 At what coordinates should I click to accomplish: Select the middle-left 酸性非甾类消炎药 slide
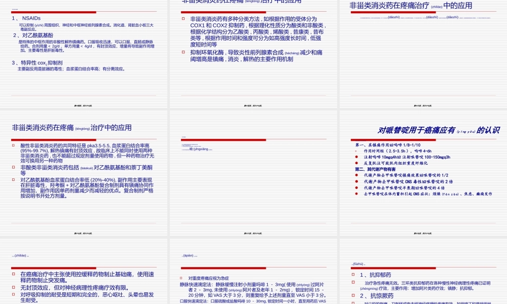84,177
